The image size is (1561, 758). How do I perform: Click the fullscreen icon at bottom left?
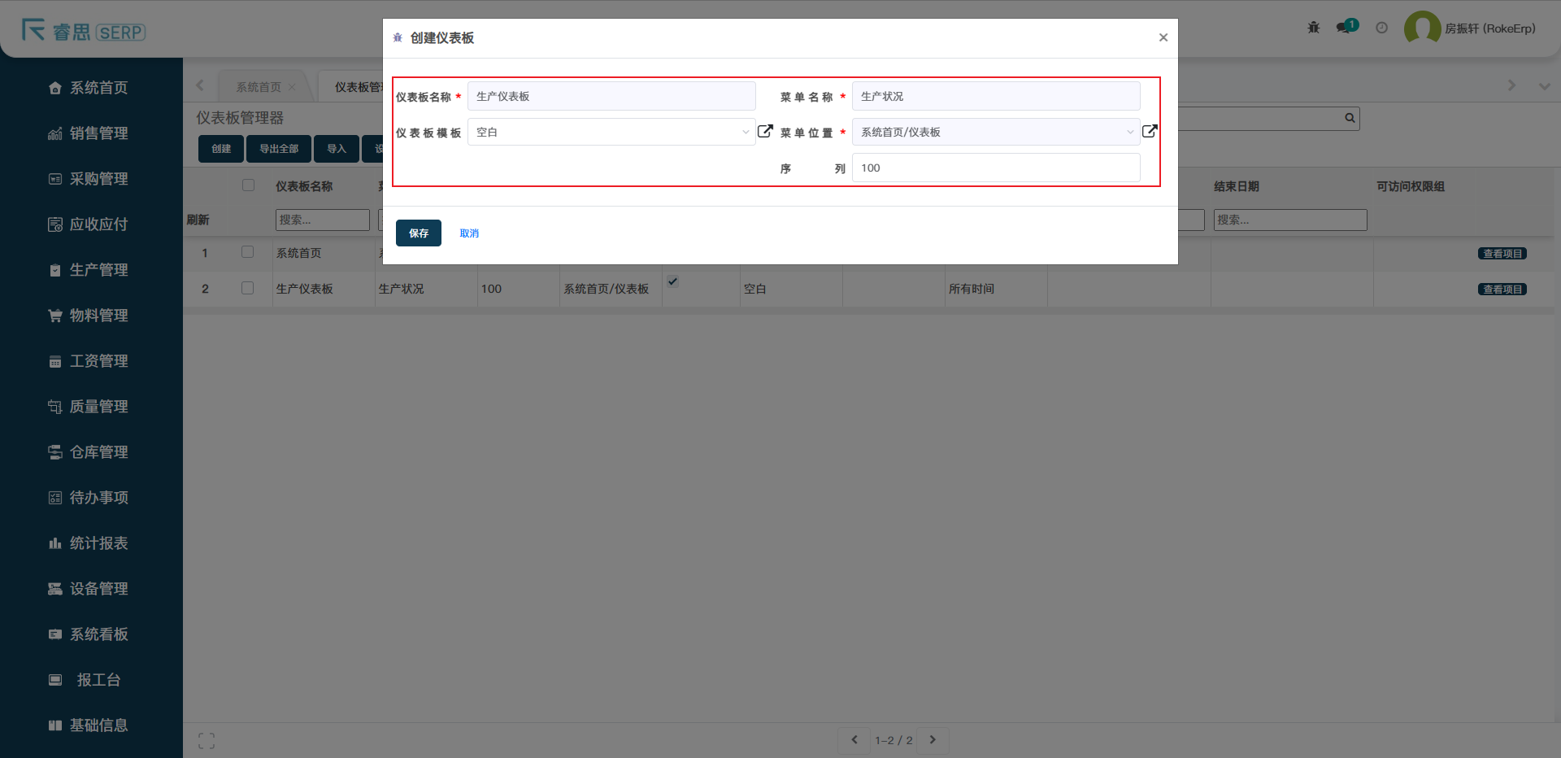(207, 741)
